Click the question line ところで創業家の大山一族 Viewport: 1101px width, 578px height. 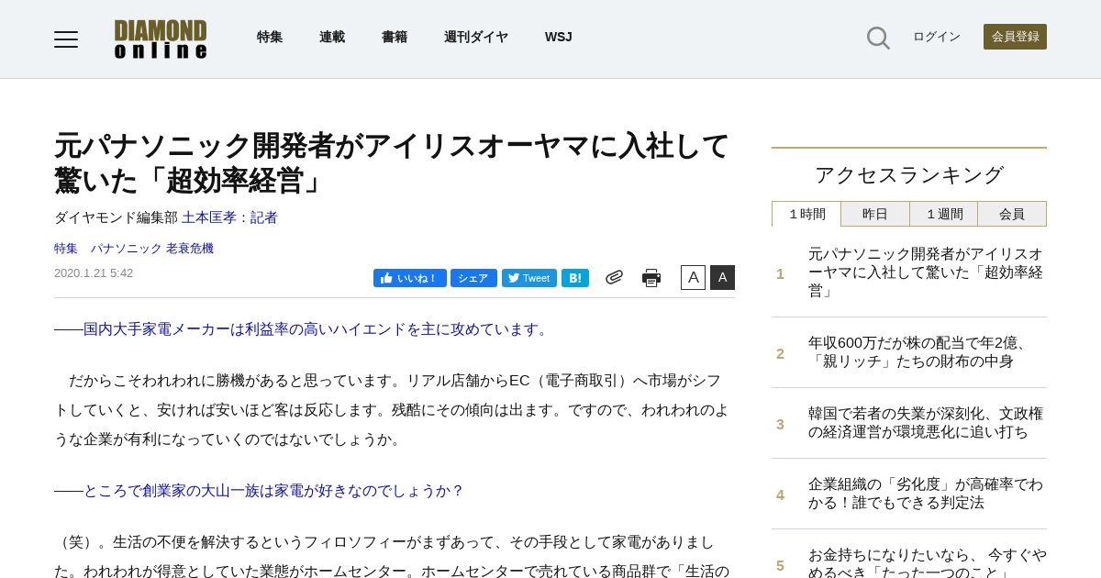tap(260, 491)
